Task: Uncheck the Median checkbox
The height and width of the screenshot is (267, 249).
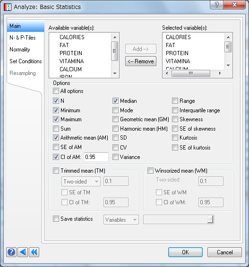Action: pyautogui.click(x=115, y=101)
